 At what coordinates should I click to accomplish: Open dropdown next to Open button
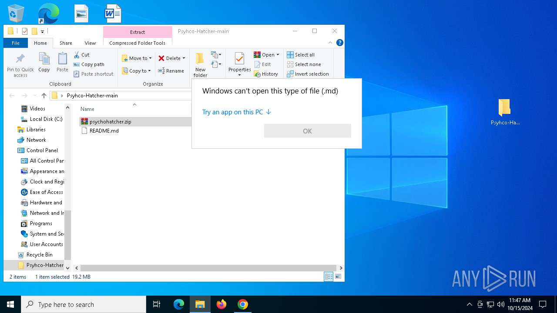278,55
